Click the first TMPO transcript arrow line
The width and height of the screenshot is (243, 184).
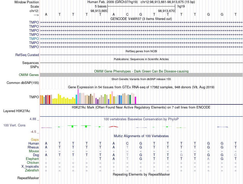click(141, 23)
